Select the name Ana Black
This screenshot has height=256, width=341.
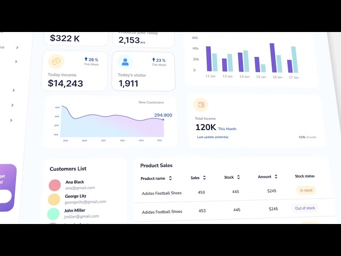click(x=75, y=182)
